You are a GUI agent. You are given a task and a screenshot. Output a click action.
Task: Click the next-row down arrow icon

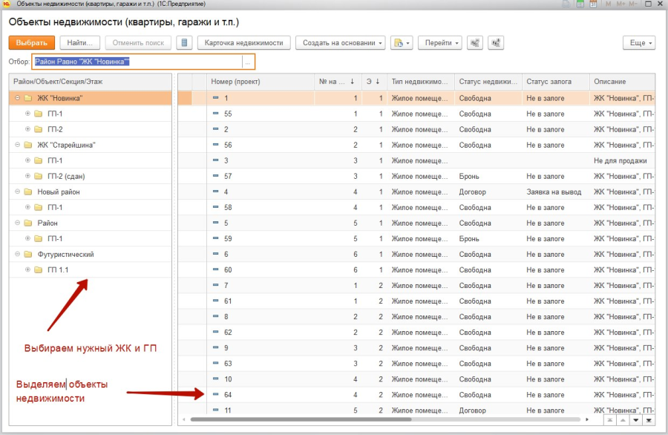coord(636,420)
